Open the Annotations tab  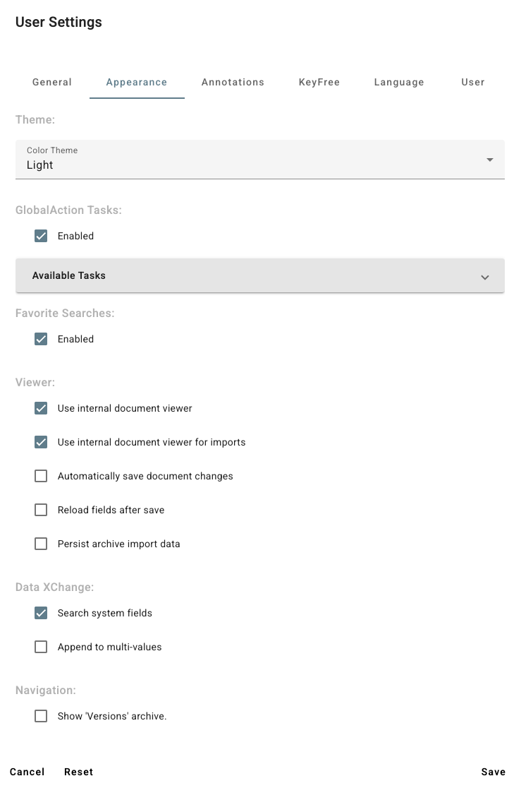tap(233, 82)
